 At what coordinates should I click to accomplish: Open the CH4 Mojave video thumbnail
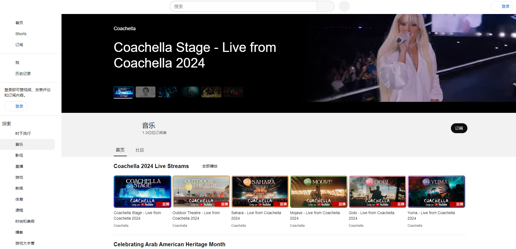pyautogui.click(x=319, y=192)
